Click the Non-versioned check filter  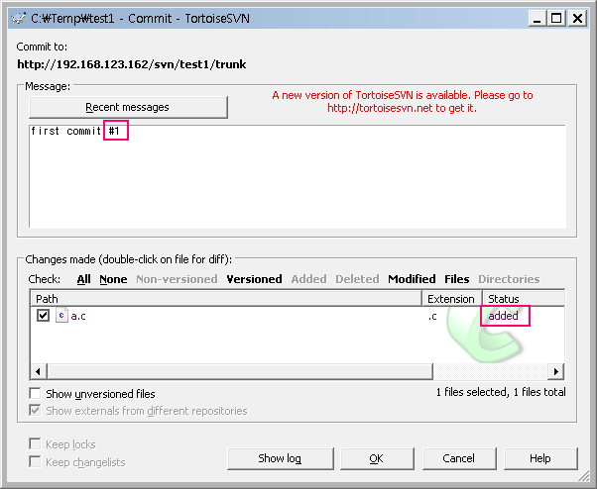(x=177, y=279)
